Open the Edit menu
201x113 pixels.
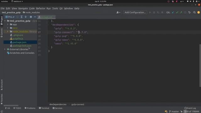8,8
